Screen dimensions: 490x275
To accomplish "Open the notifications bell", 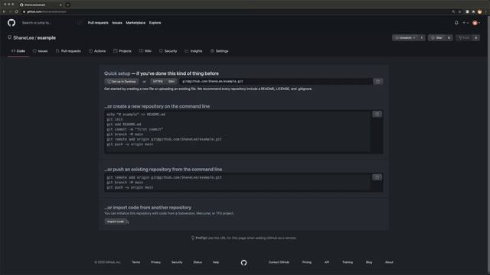I will (x=456, y=23).
